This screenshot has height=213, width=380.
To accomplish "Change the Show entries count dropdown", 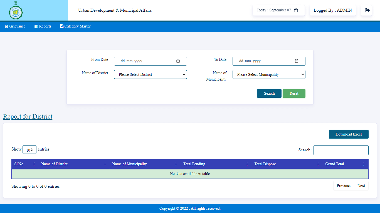I will [29, 150].
